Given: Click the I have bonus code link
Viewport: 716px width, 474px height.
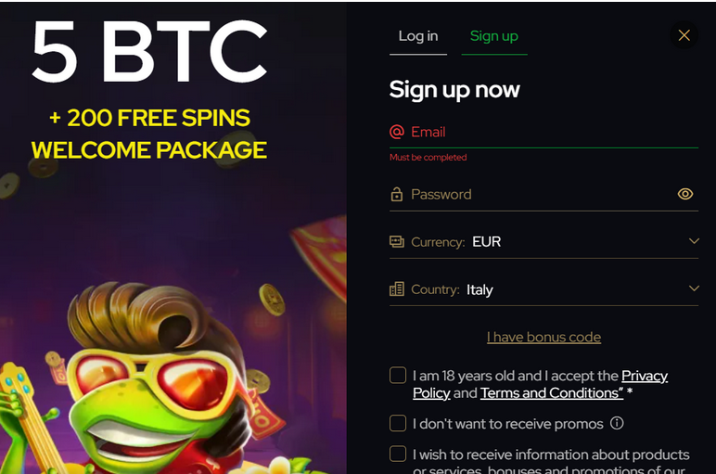Looking at the screenshot, I should pos(543,337).
